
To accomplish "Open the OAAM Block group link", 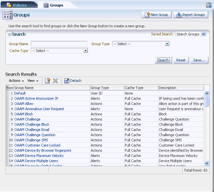I will point(24,114).
